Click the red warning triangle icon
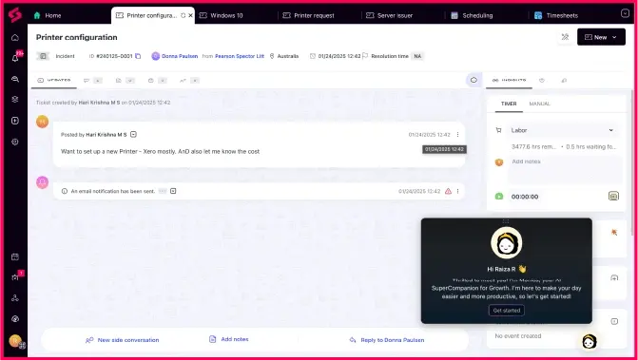 click(448, 191)
